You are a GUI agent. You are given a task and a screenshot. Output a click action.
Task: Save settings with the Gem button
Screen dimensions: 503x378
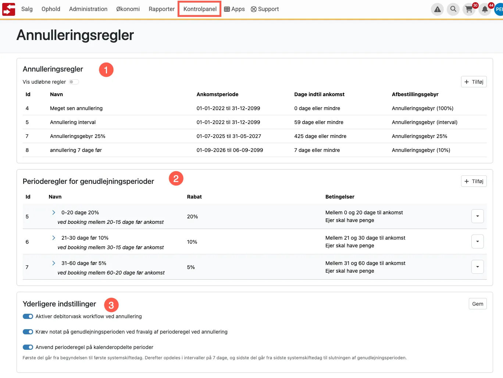coord(478,304)
